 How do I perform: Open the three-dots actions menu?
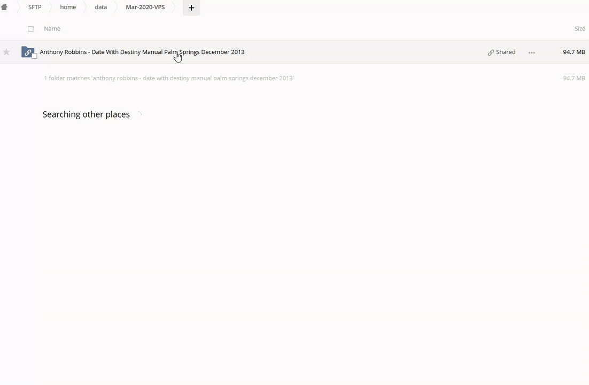[x=531, y=52]
